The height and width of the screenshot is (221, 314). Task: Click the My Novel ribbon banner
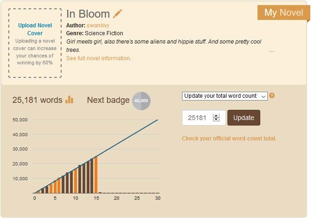tap(283, 13)
